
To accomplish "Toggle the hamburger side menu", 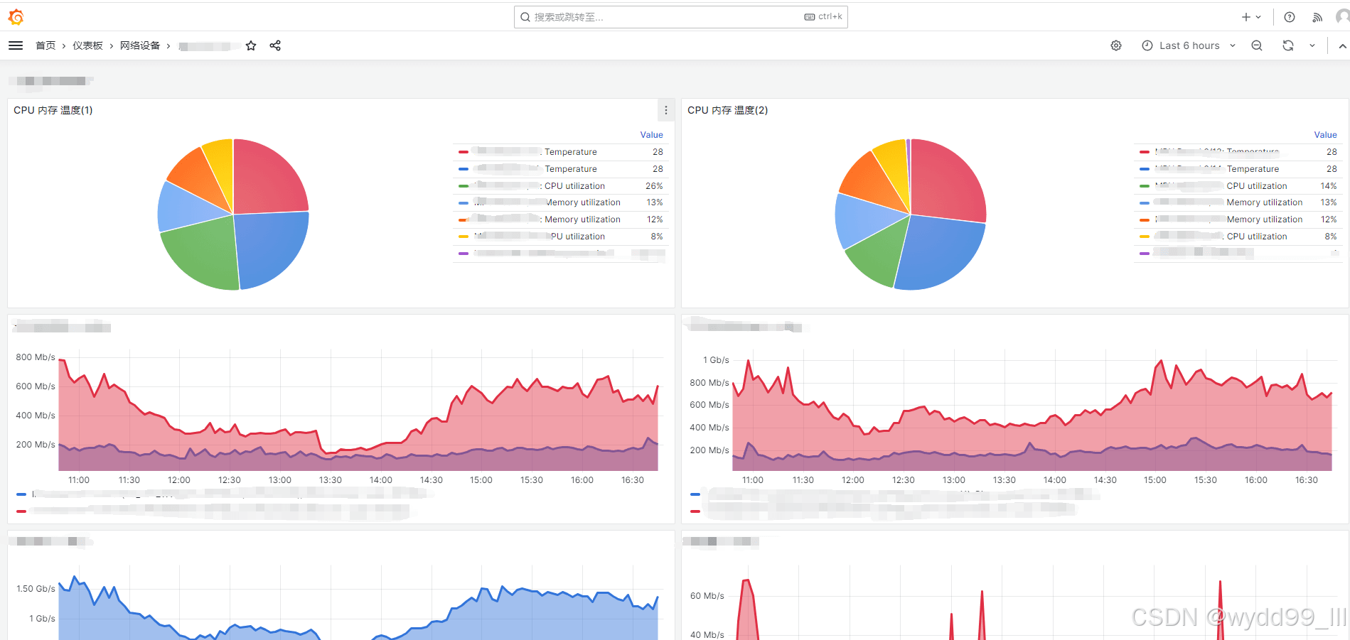I will pyautogui.click(x=16, y=45).
